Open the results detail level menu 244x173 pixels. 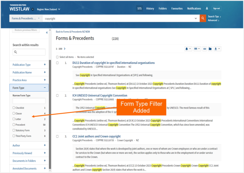(197, 49)
